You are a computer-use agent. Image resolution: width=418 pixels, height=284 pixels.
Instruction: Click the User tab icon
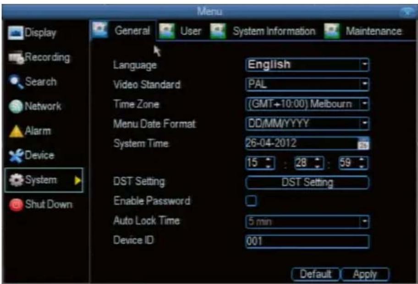click(166, 31)
